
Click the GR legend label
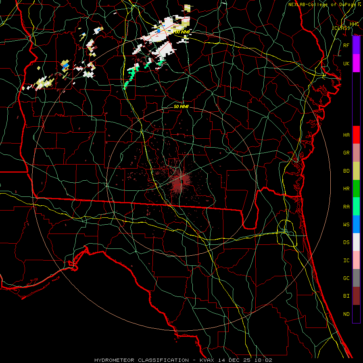pyautogui.click(x=346, y=153)
